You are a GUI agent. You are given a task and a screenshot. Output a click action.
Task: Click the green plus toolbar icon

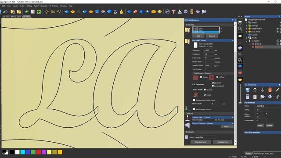coord(39,12)
